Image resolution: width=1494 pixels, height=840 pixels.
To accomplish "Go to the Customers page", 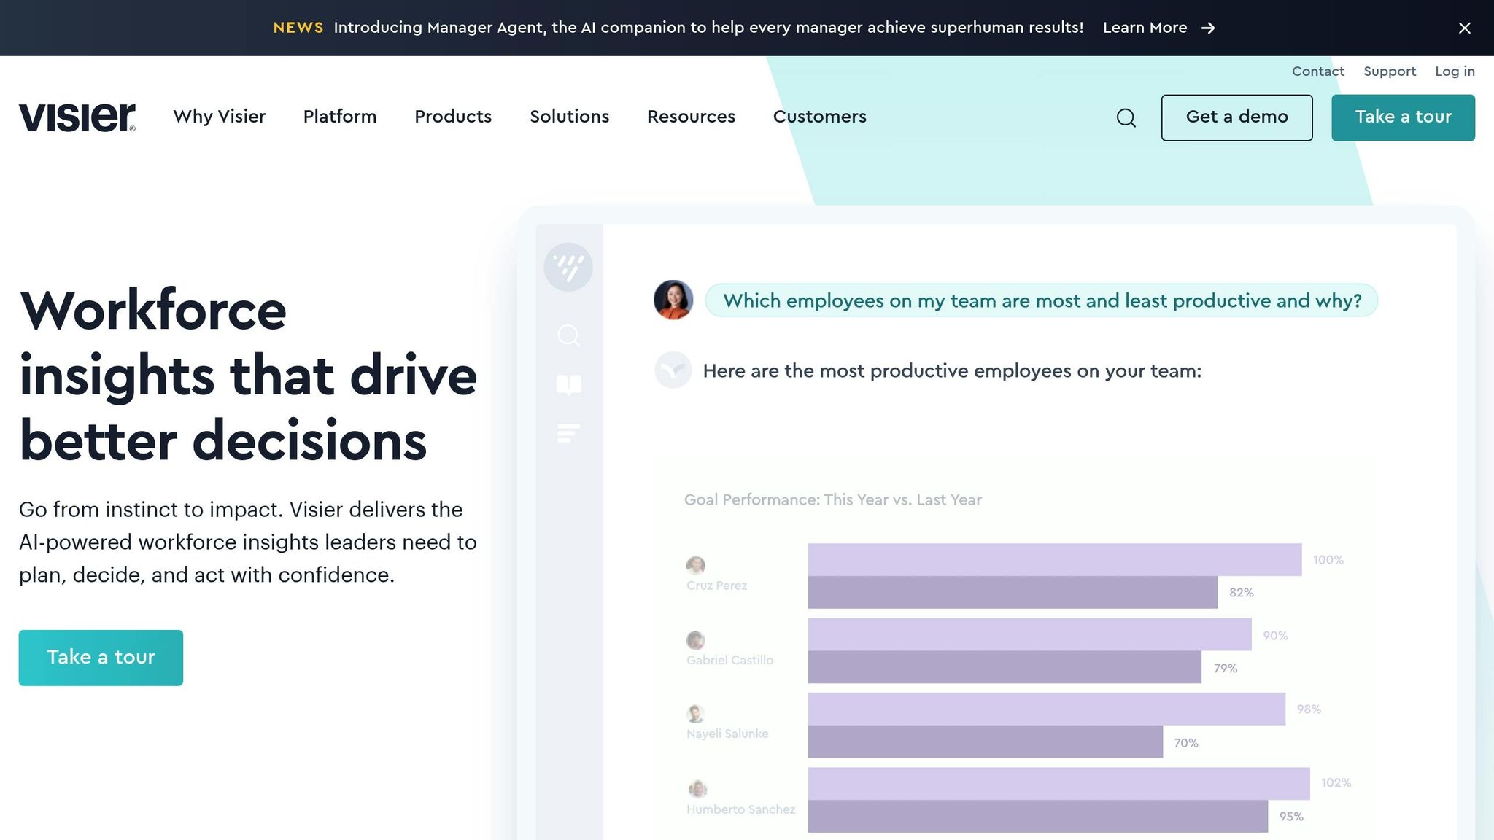I will tap(819, 117).
